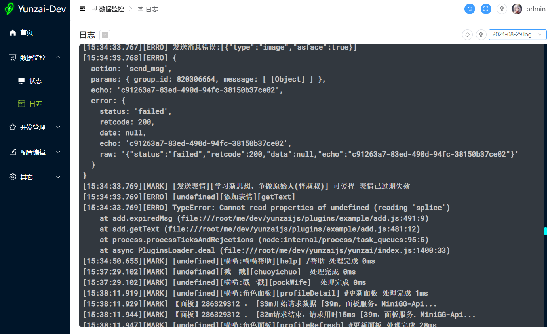Viewport: 550px width, 334px height.
Task: Open the 2024-08-29.log file dropdown
Action: [518, 34]
